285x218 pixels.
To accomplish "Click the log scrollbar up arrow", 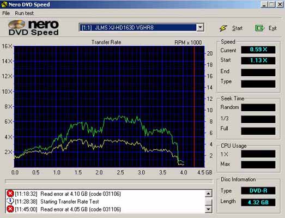I will pos(209,193).
